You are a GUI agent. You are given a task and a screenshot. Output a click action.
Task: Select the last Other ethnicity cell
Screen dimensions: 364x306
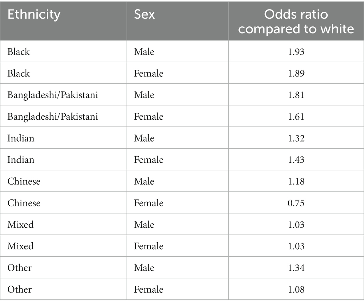coord(19,289)
